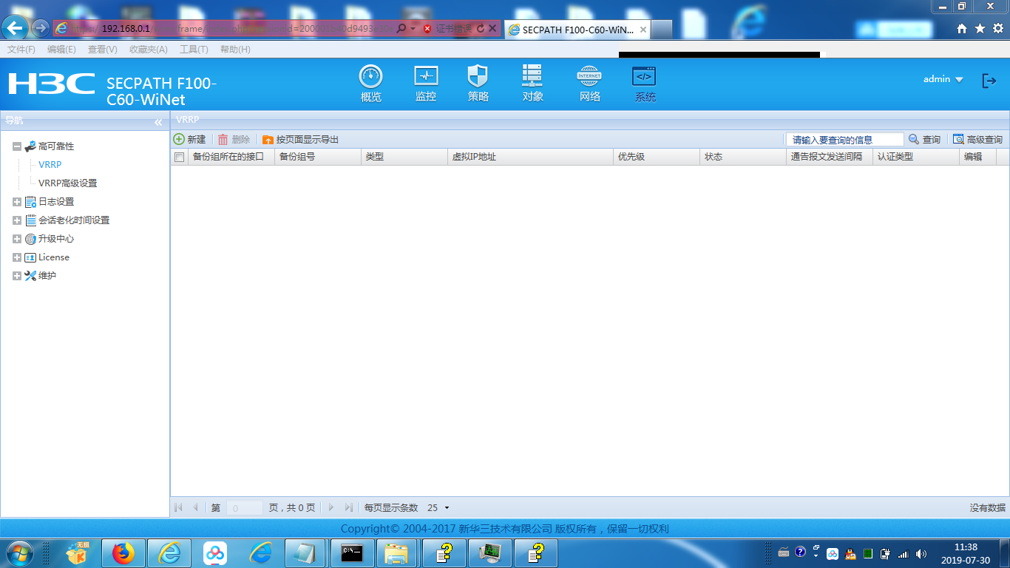Click the search input field for query

(x=844, y=139)
